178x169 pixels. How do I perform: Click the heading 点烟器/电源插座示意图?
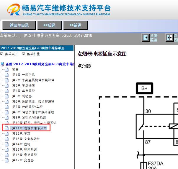click(x=102, y=54)
